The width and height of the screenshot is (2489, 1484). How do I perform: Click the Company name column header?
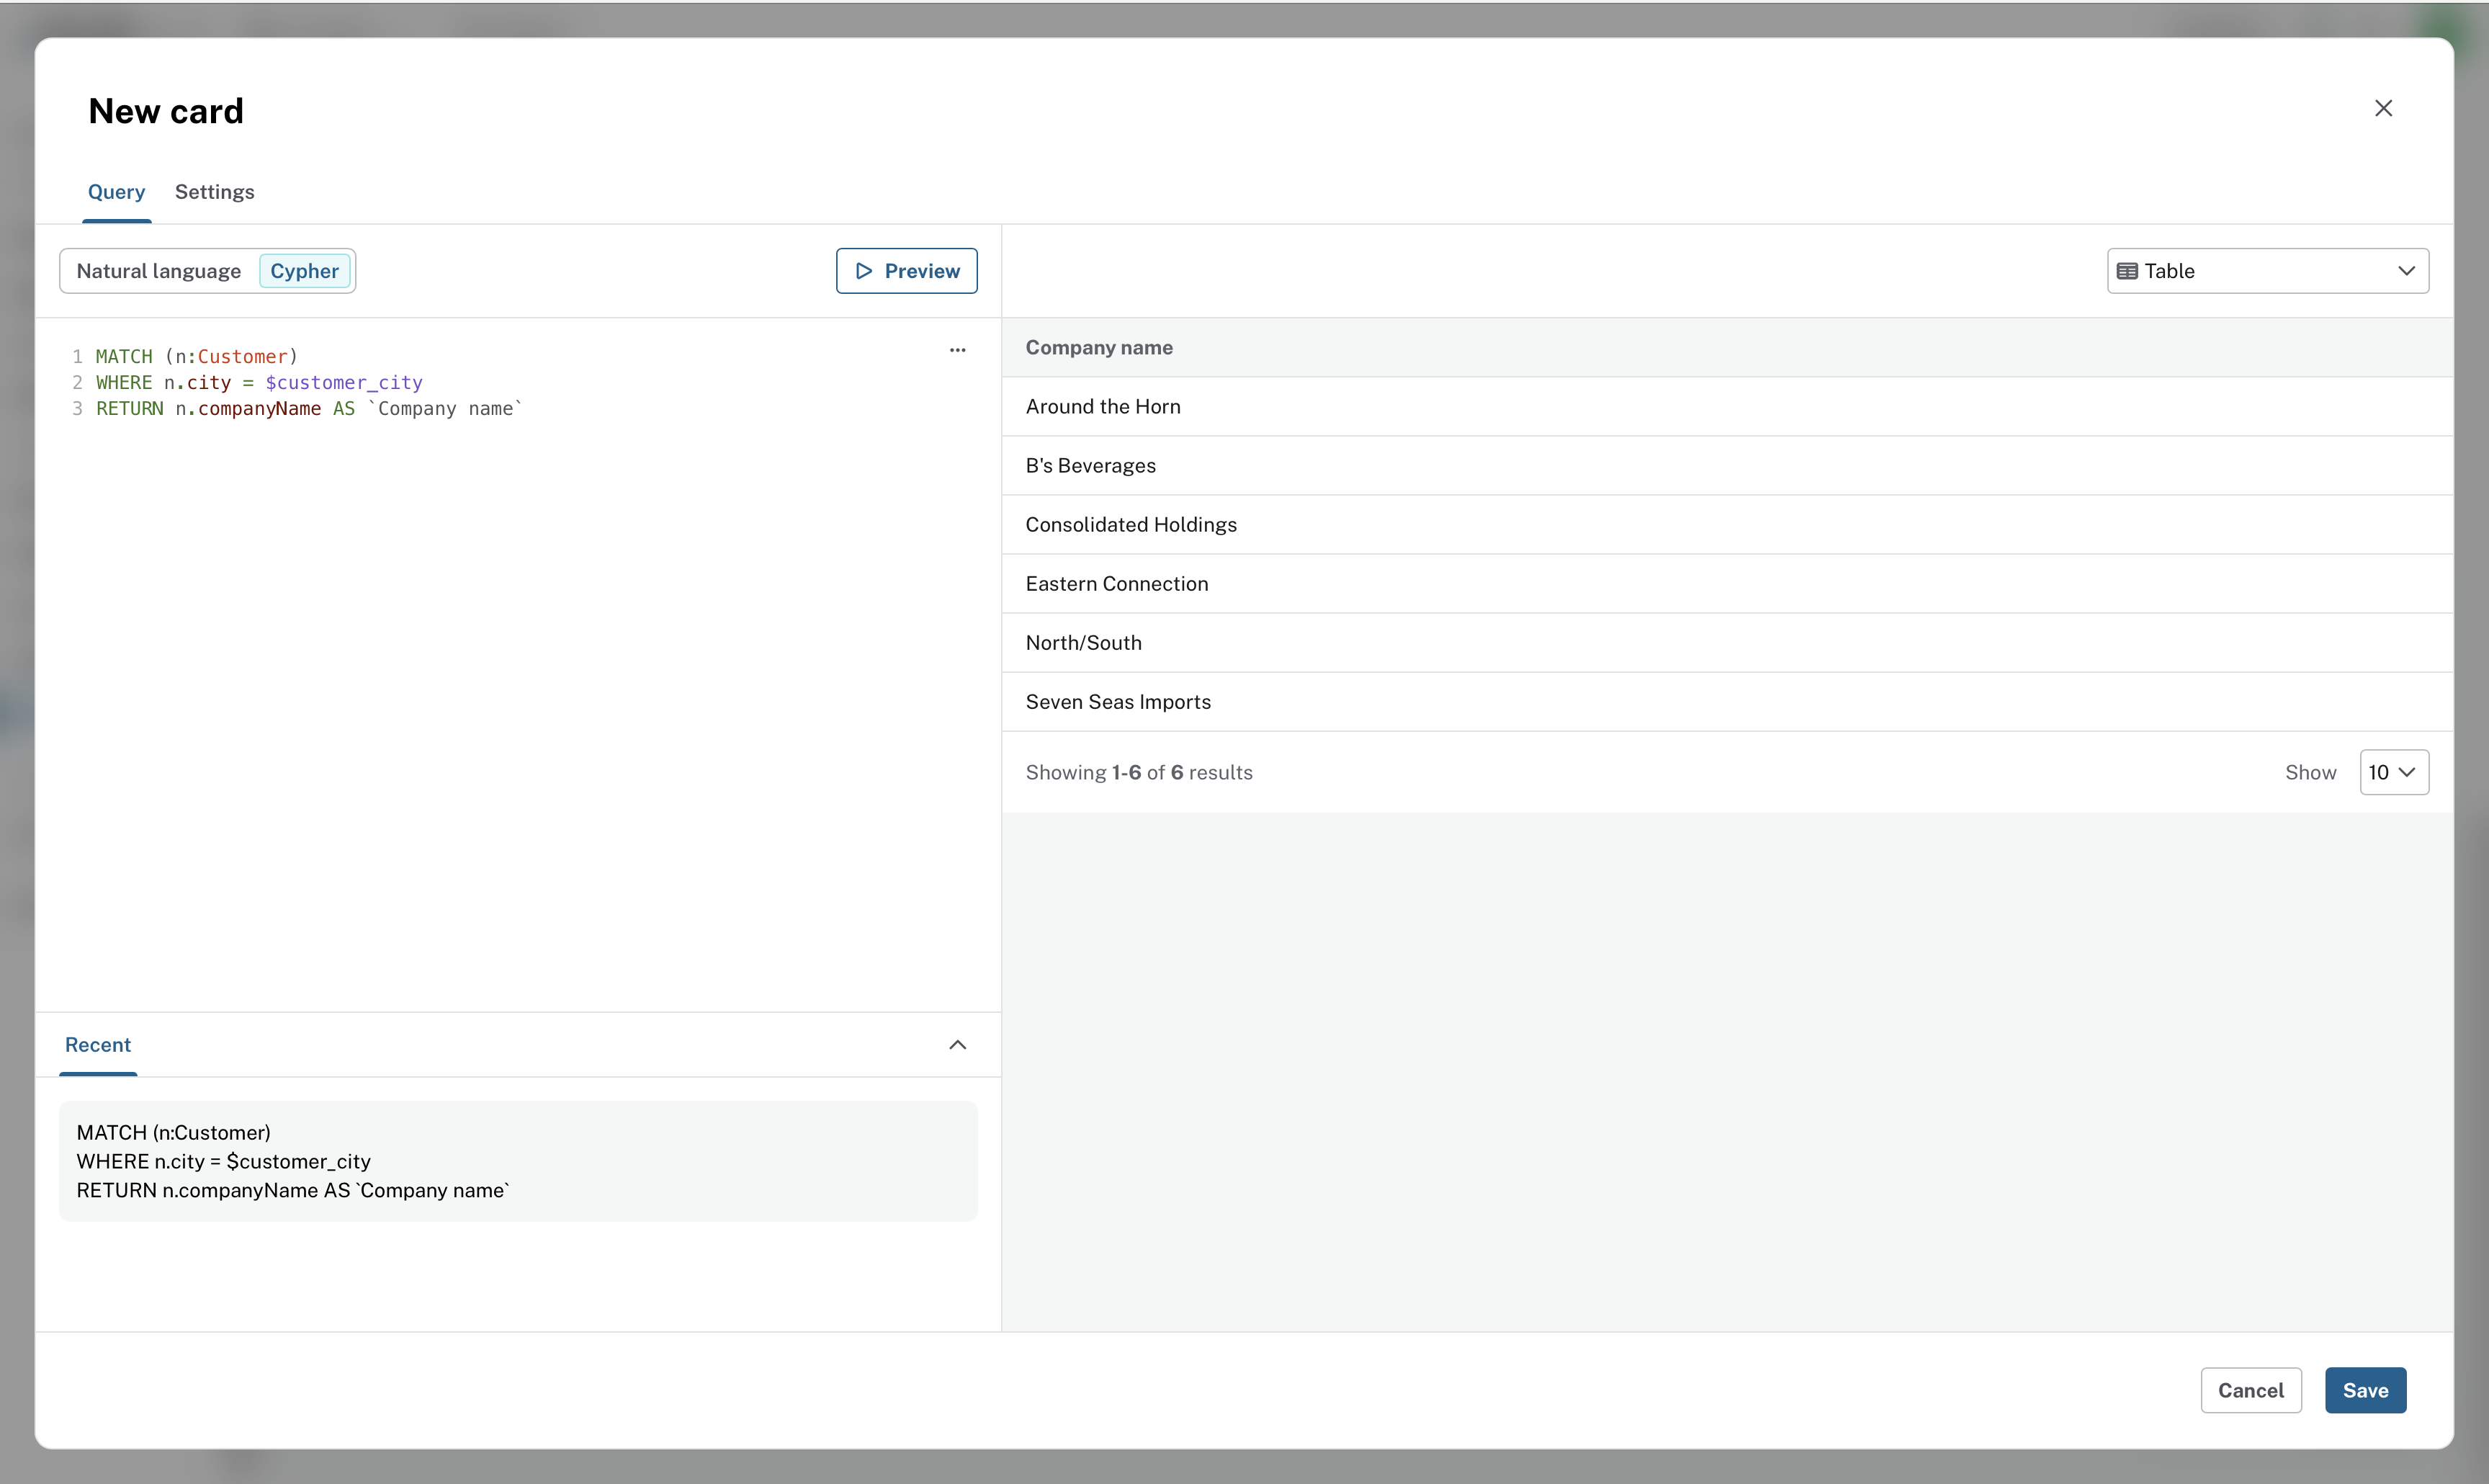coord(1098,348)
